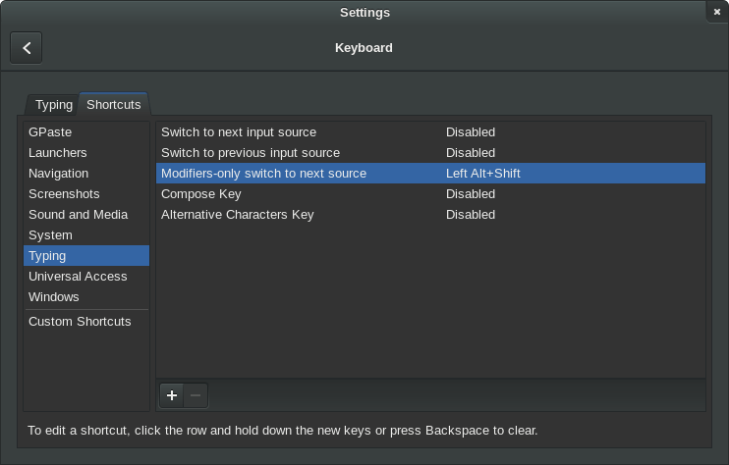This screenshot has width=729, height=465.
Task: Click the minus remove shortcut button
Action: coord(196,395)
